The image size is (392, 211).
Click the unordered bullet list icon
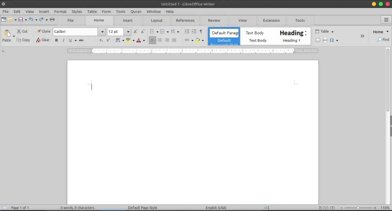[152, 31]
